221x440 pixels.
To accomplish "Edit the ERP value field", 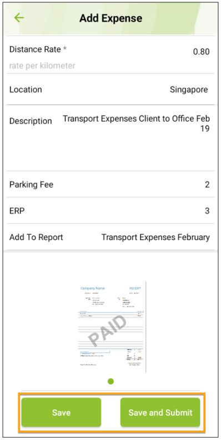I will point(110,210).
